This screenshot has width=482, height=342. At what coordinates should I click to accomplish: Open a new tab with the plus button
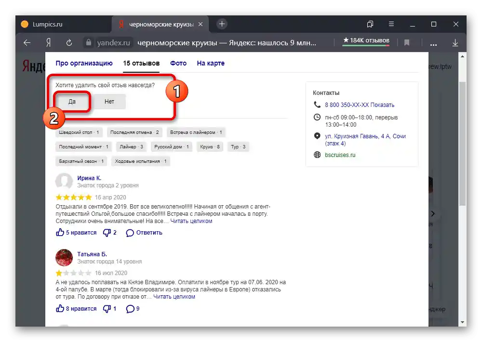tap(221, 24)
